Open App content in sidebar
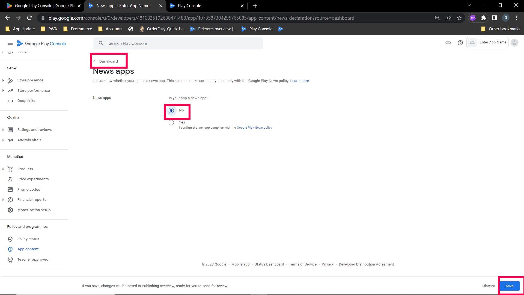 (x=28, y=249)
